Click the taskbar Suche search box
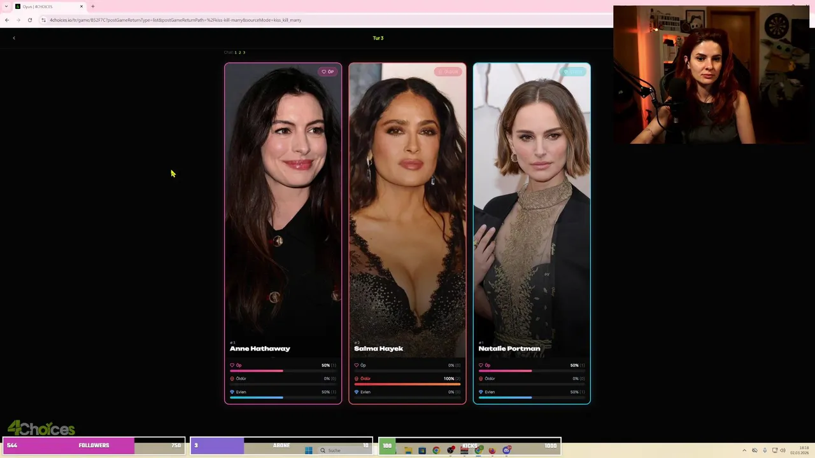The image size is (815, 458). 344,450
